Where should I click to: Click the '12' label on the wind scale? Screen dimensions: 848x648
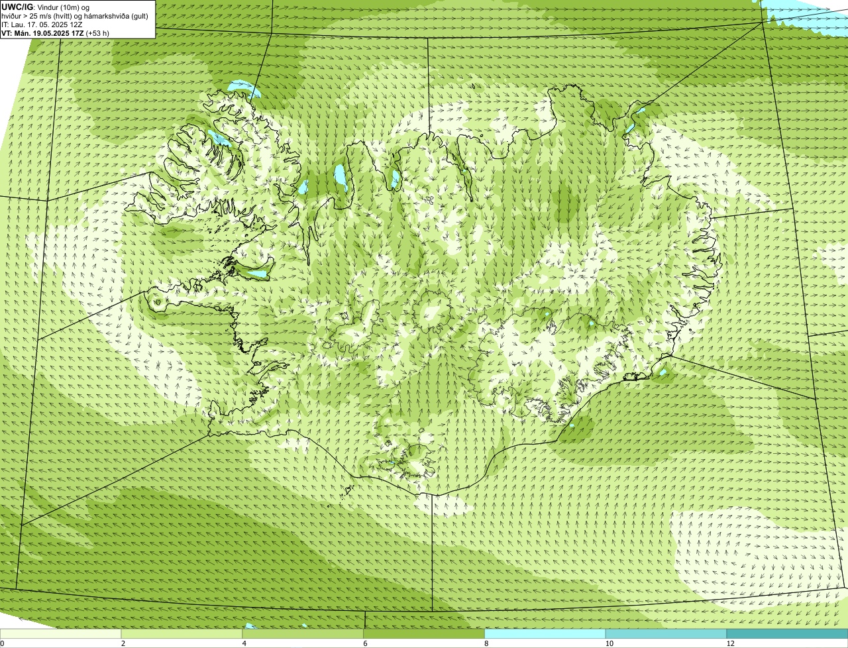[x=730, y=643]
